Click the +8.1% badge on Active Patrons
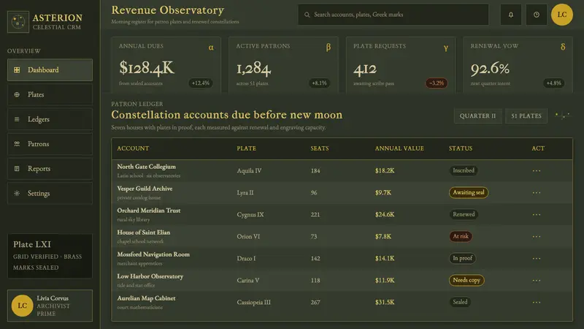This screenshot has height=329, width=584. pos(319,83)
